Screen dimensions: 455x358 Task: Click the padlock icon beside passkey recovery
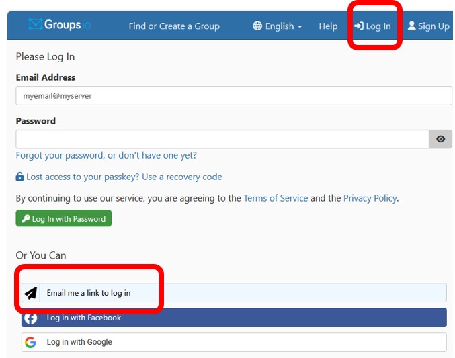19,177
